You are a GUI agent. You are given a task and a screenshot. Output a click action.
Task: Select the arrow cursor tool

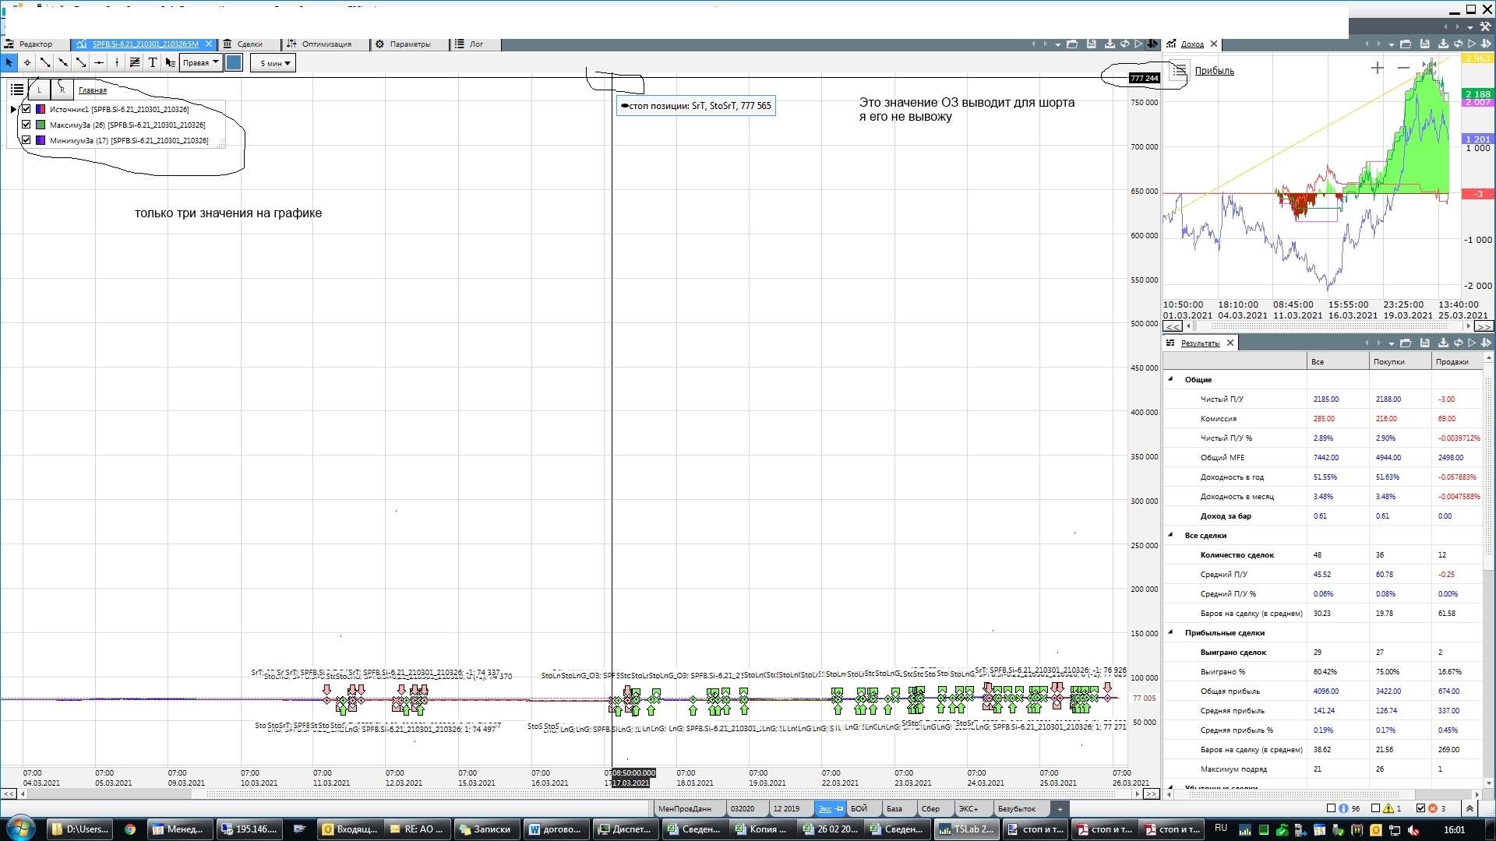click(x=9, y=63)
